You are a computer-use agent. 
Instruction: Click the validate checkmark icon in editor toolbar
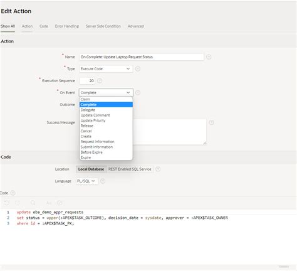[x=60, y=203]
